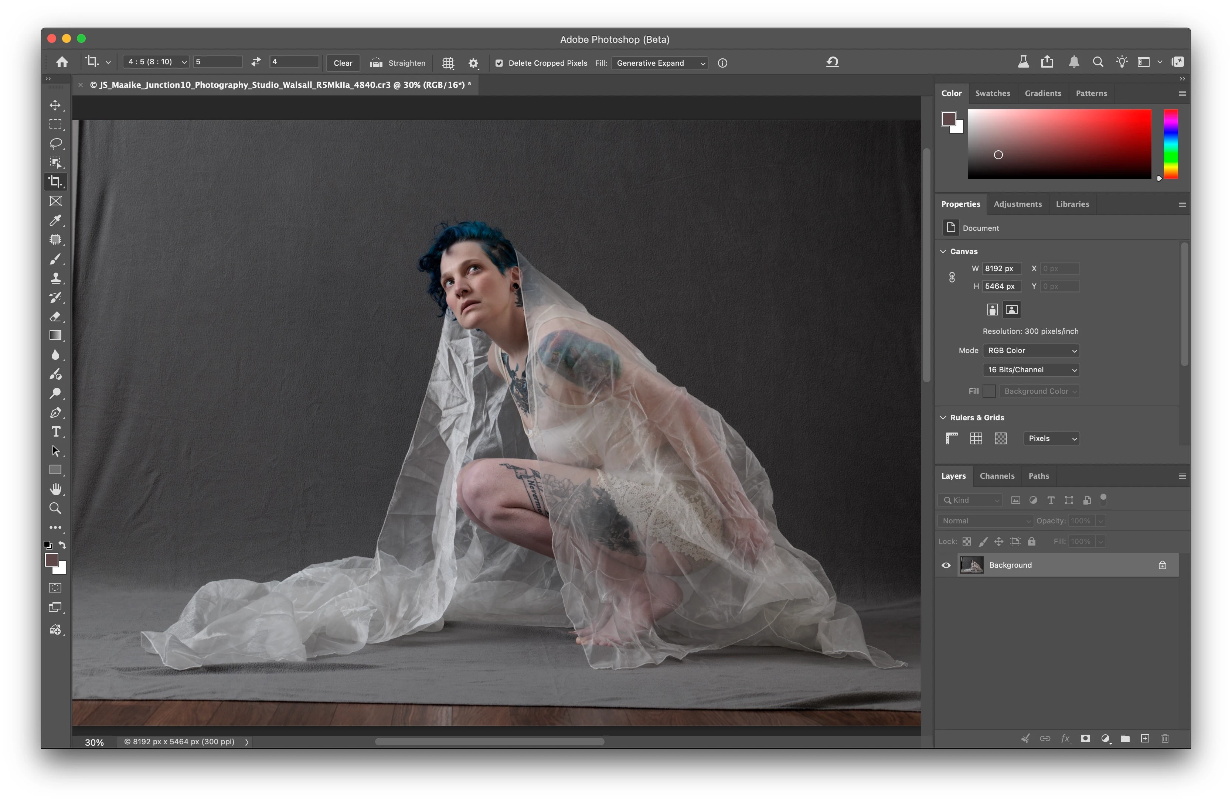Screen dimensions: 1232x803
Task: Open the Generative Expand fill dropdown
Action: coord(660,63)
